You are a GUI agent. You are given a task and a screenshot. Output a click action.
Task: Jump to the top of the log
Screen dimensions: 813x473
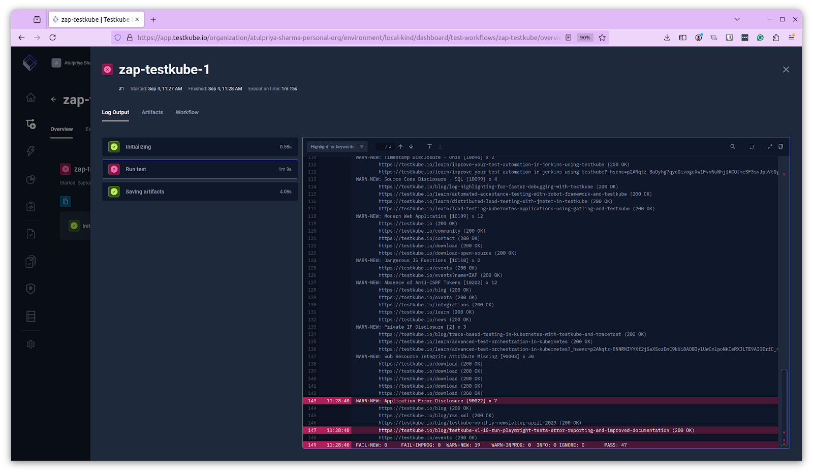point(429,147)
